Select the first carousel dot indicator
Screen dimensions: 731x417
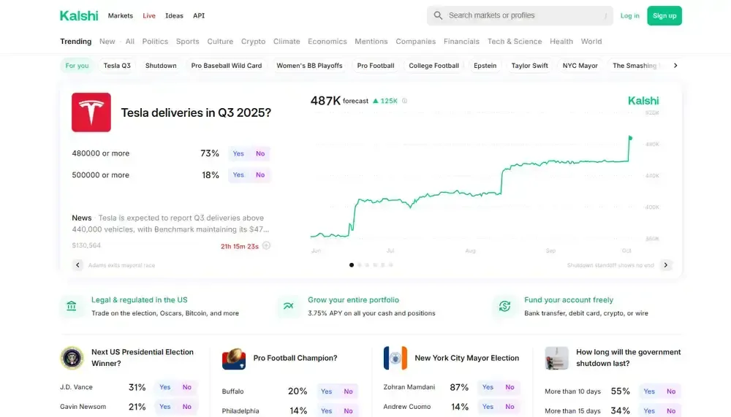click(352, 265)
